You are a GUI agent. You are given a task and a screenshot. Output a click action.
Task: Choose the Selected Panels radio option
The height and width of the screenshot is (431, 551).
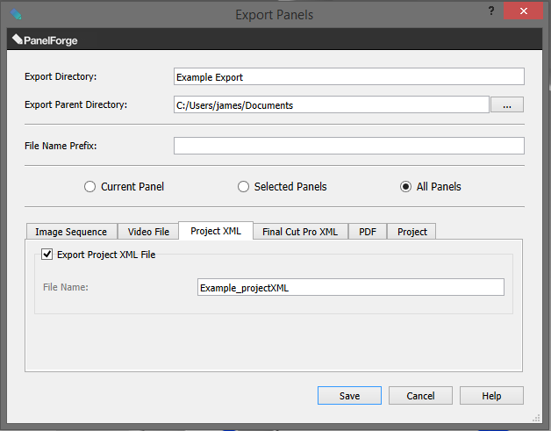click(x=243, y=186)
